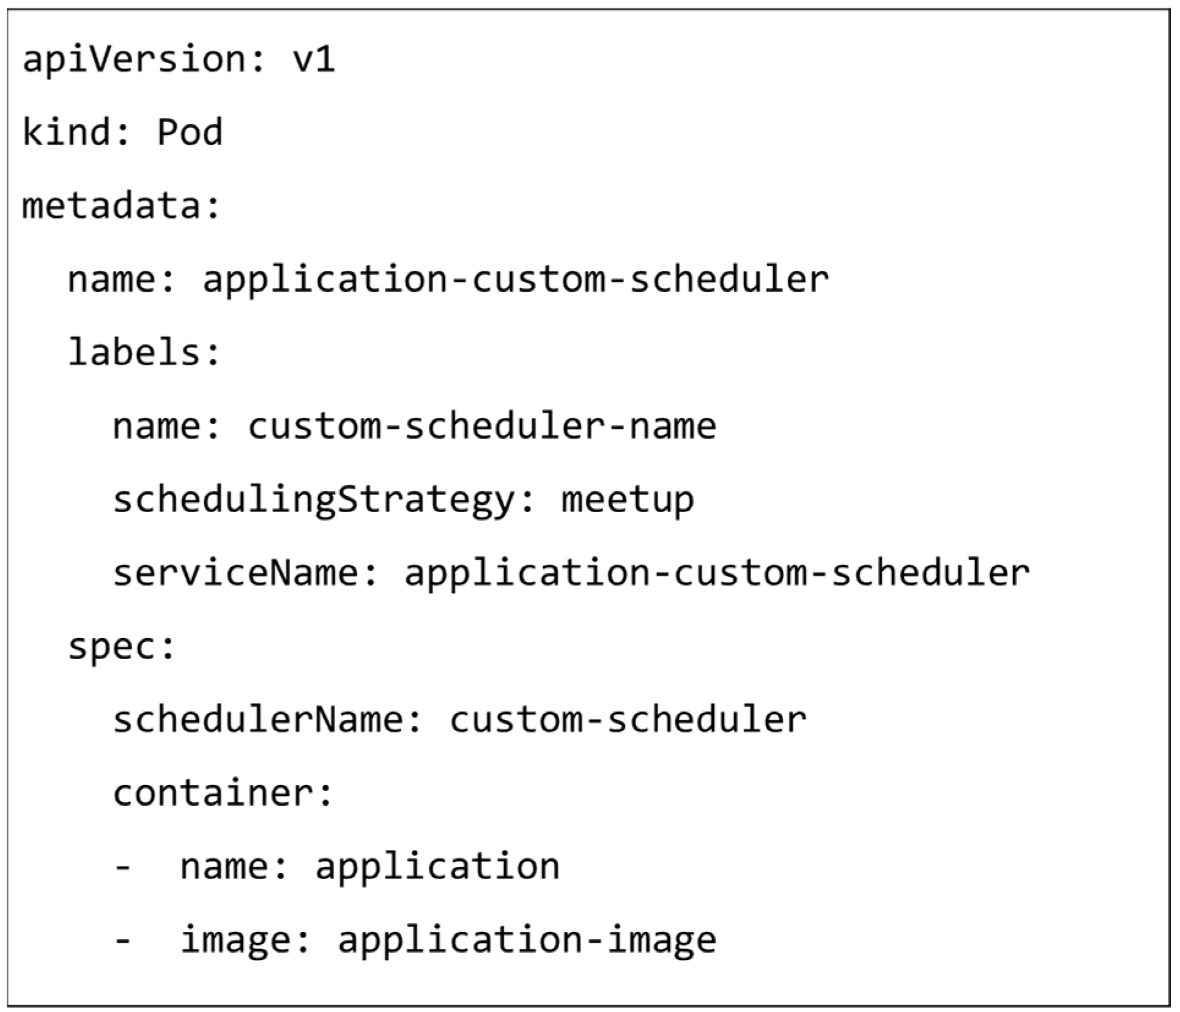The image size is (1180, 1012).
Task: Click the custom-scheduler value after schedulerName
Action: coord(628,720)
